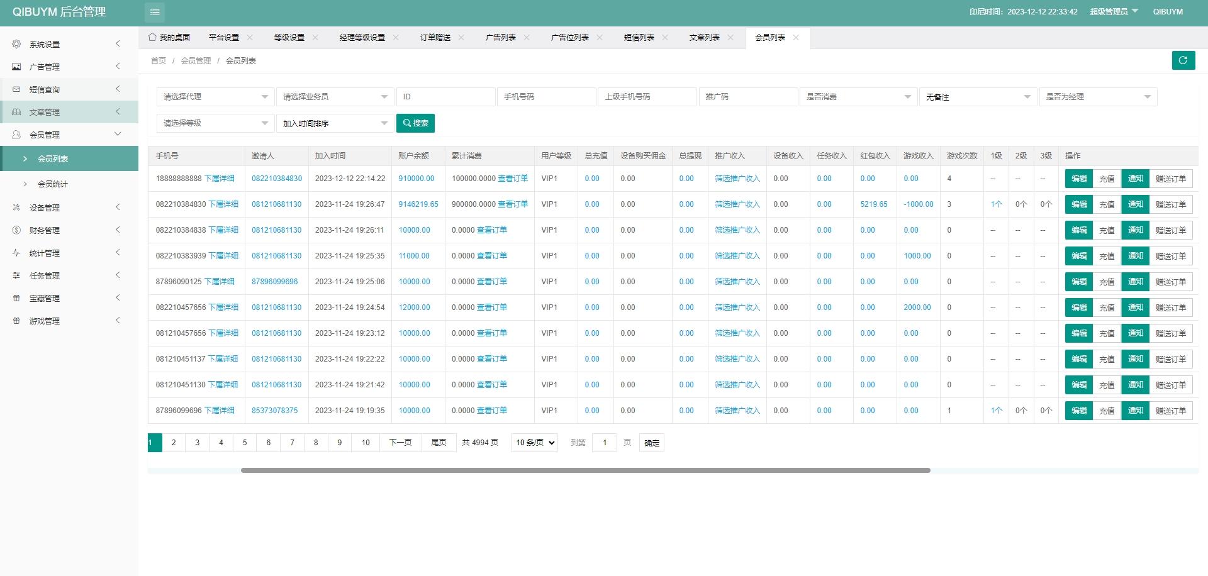Viewport: 1208px width, 576px height.
Task: Click the 手机号码 search input field
Action: click(545, 97)
